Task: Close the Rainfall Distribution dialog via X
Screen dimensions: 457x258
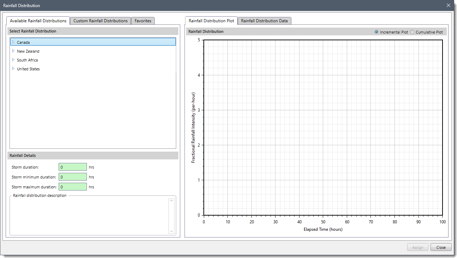Action: [449, 5]
